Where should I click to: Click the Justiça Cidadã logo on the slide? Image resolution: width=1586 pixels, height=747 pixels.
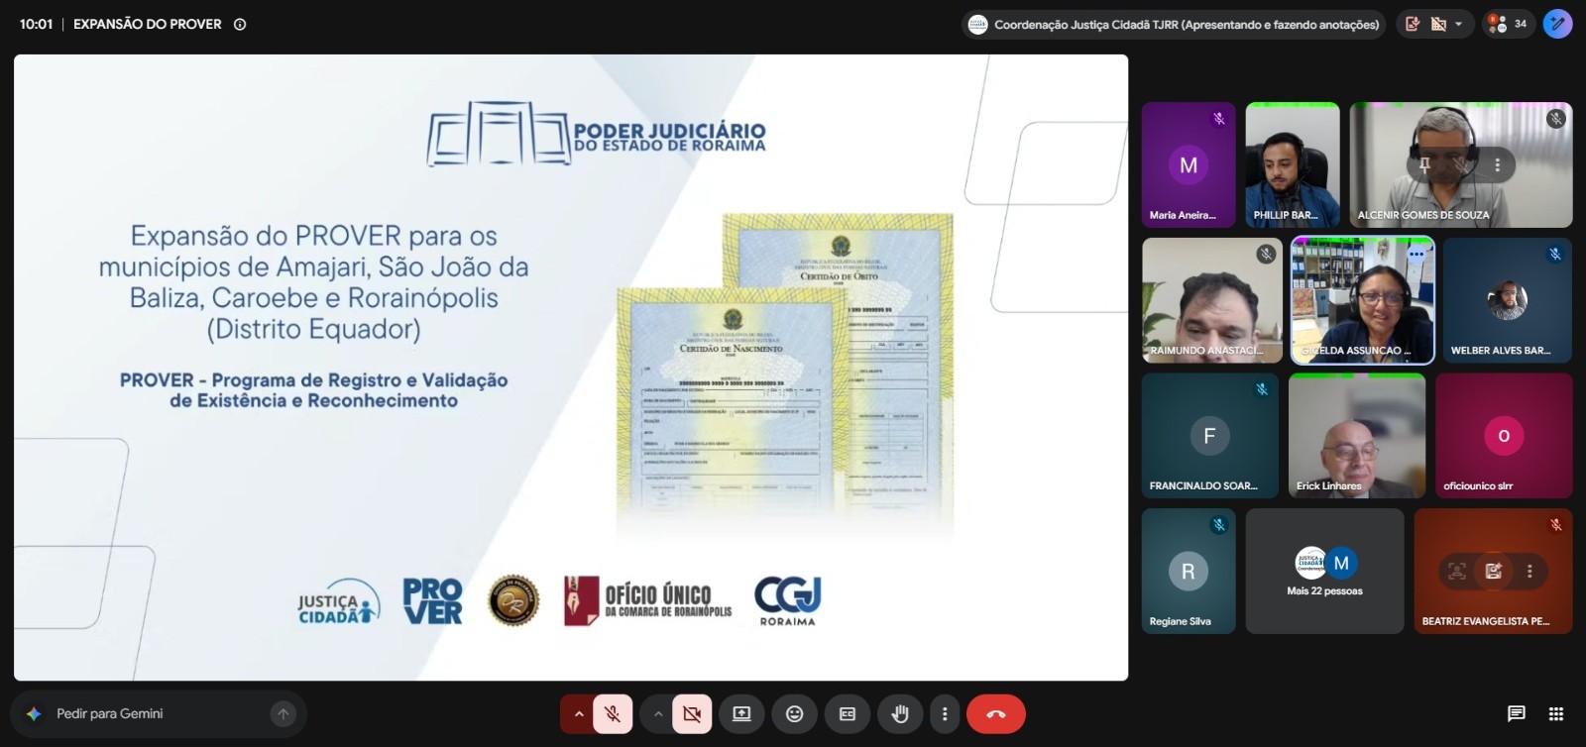coord(338,602)
